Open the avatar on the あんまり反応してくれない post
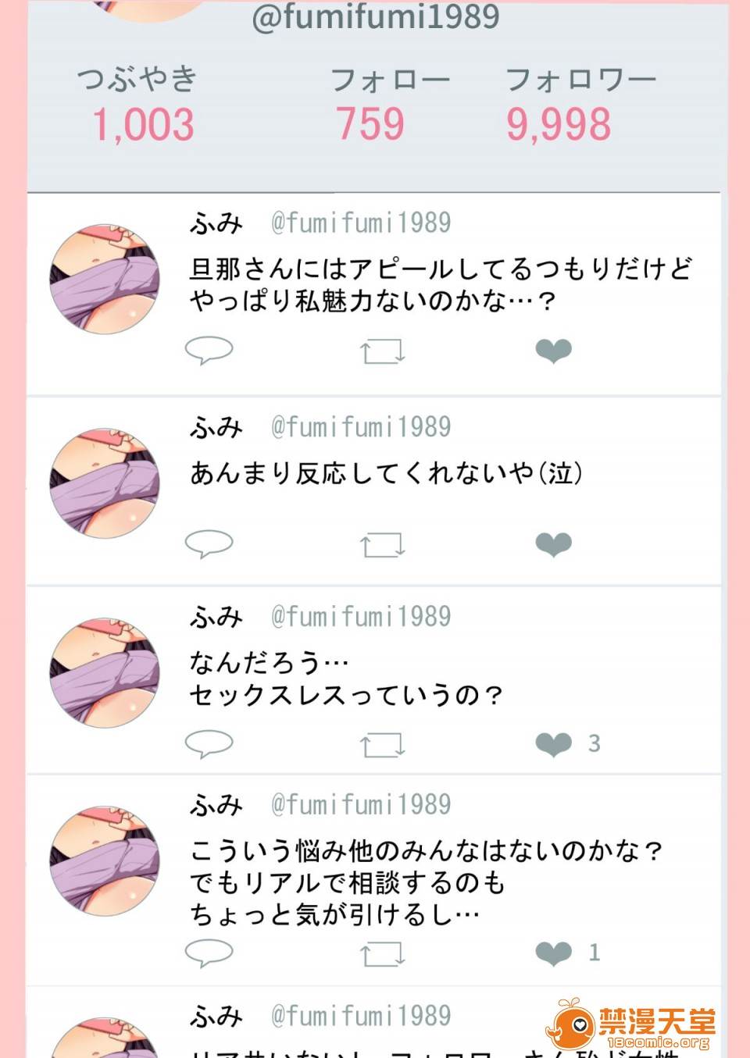750x1058 pixels. pos(105,483)
